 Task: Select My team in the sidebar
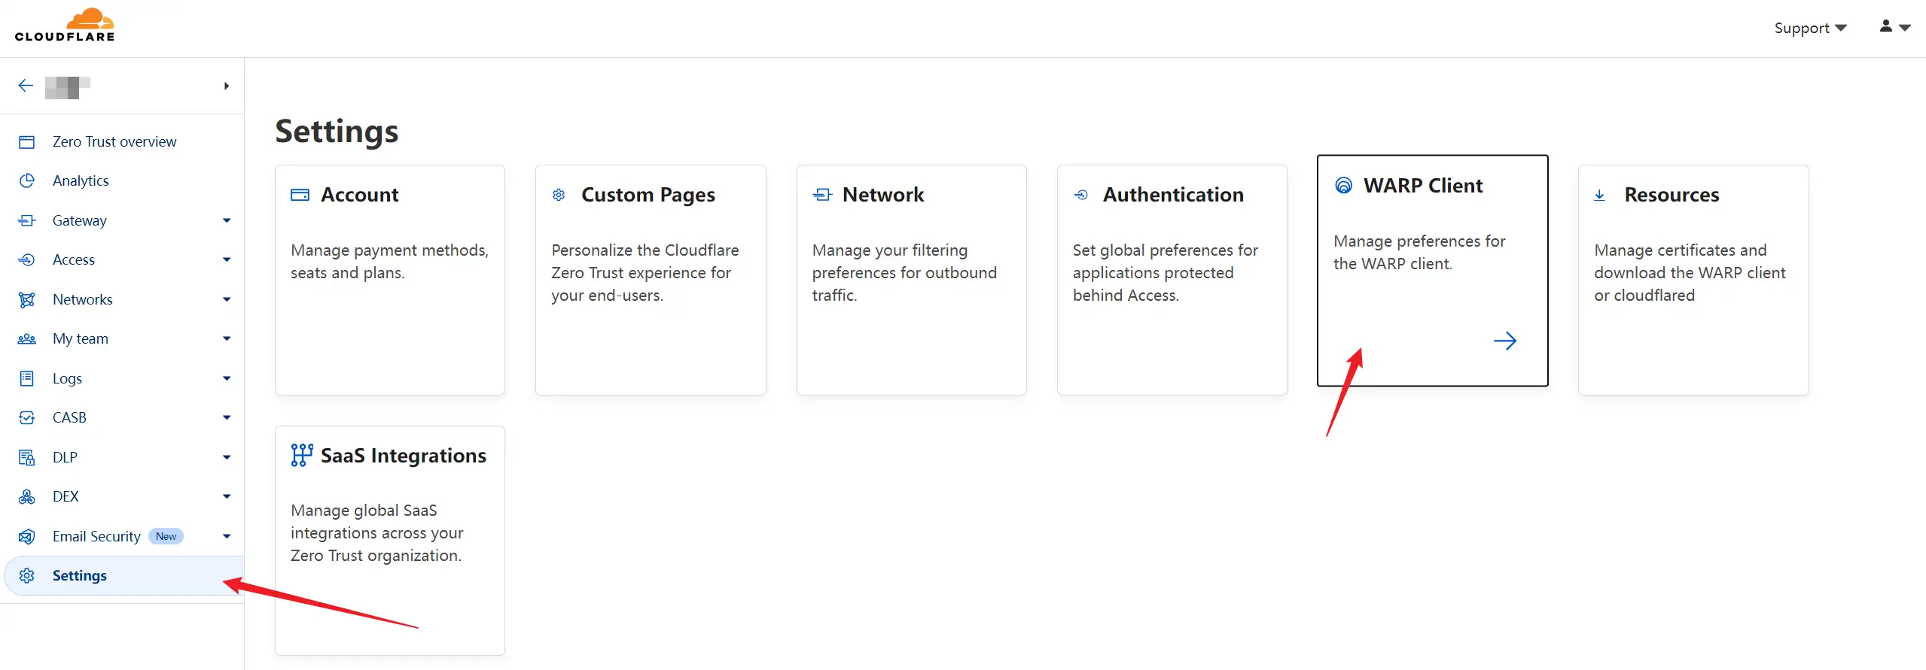[x=81, y=339]
